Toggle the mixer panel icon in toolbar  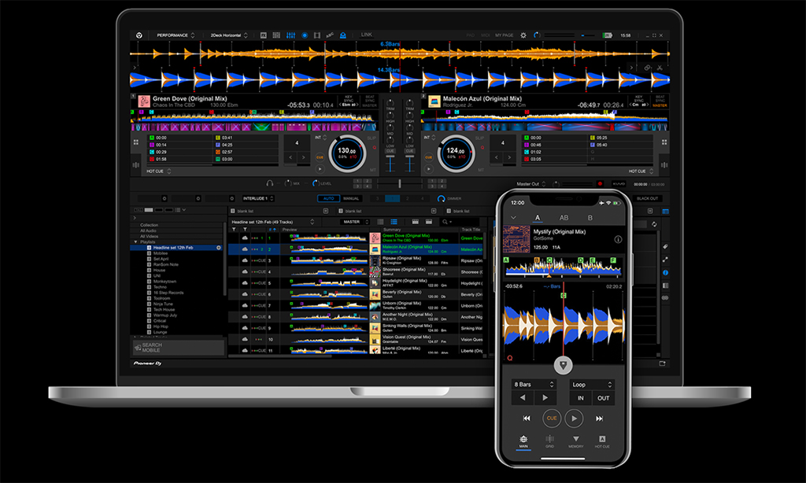290,35
